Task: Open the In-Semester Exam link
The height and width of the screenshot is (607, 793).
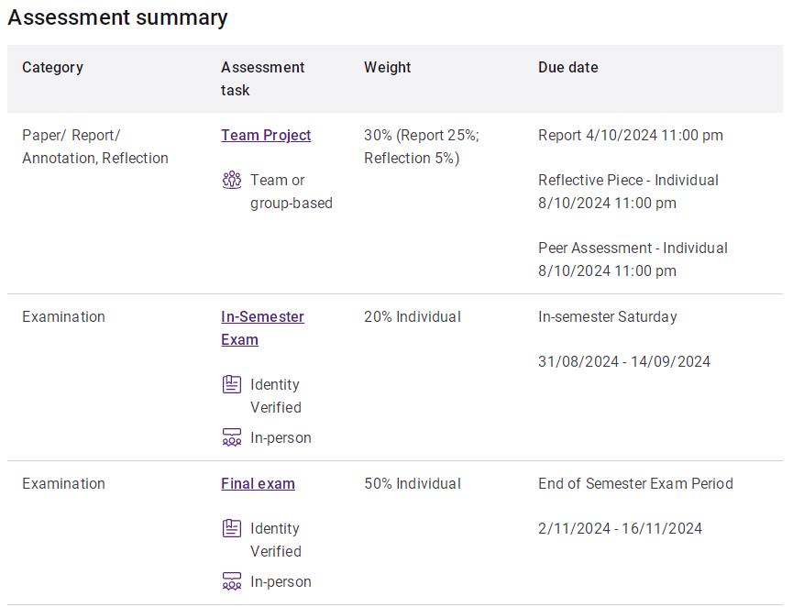Action: [262, 327]
